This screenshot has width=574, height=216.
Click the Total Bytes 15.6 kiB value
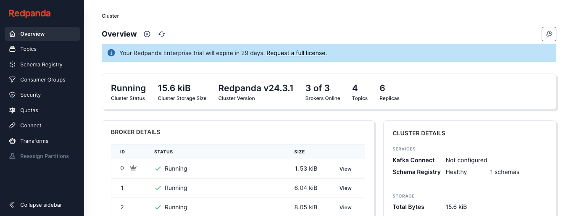[x=456, y=207]
